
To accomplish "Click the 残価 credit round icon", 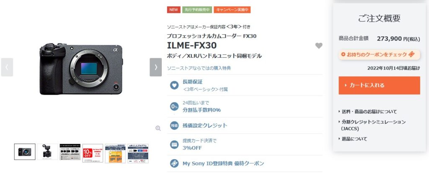I will coord(174,125).
